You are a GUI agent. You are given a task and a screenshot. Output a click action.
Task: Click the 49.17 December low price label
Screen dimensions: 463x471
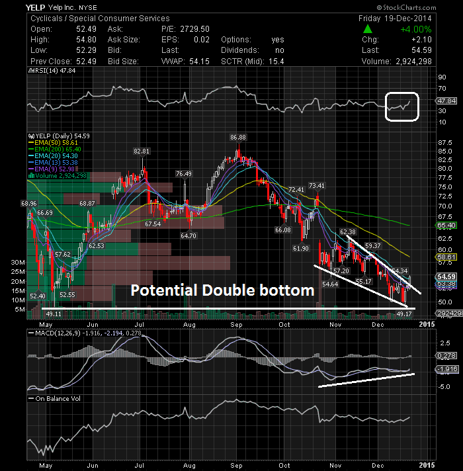(x=404, y=314)
